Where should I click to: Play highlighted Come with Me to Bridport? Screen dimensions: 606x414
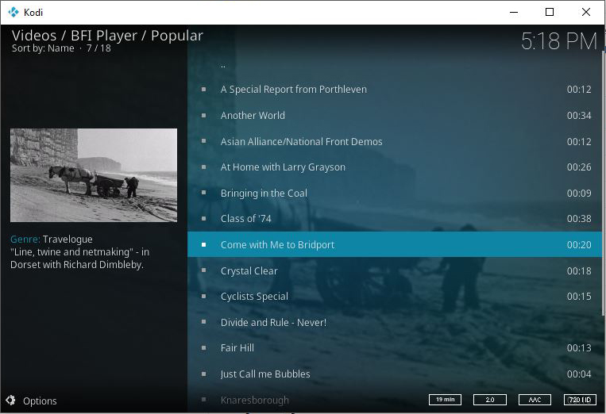pyautogui.click(x=277, y=245)
